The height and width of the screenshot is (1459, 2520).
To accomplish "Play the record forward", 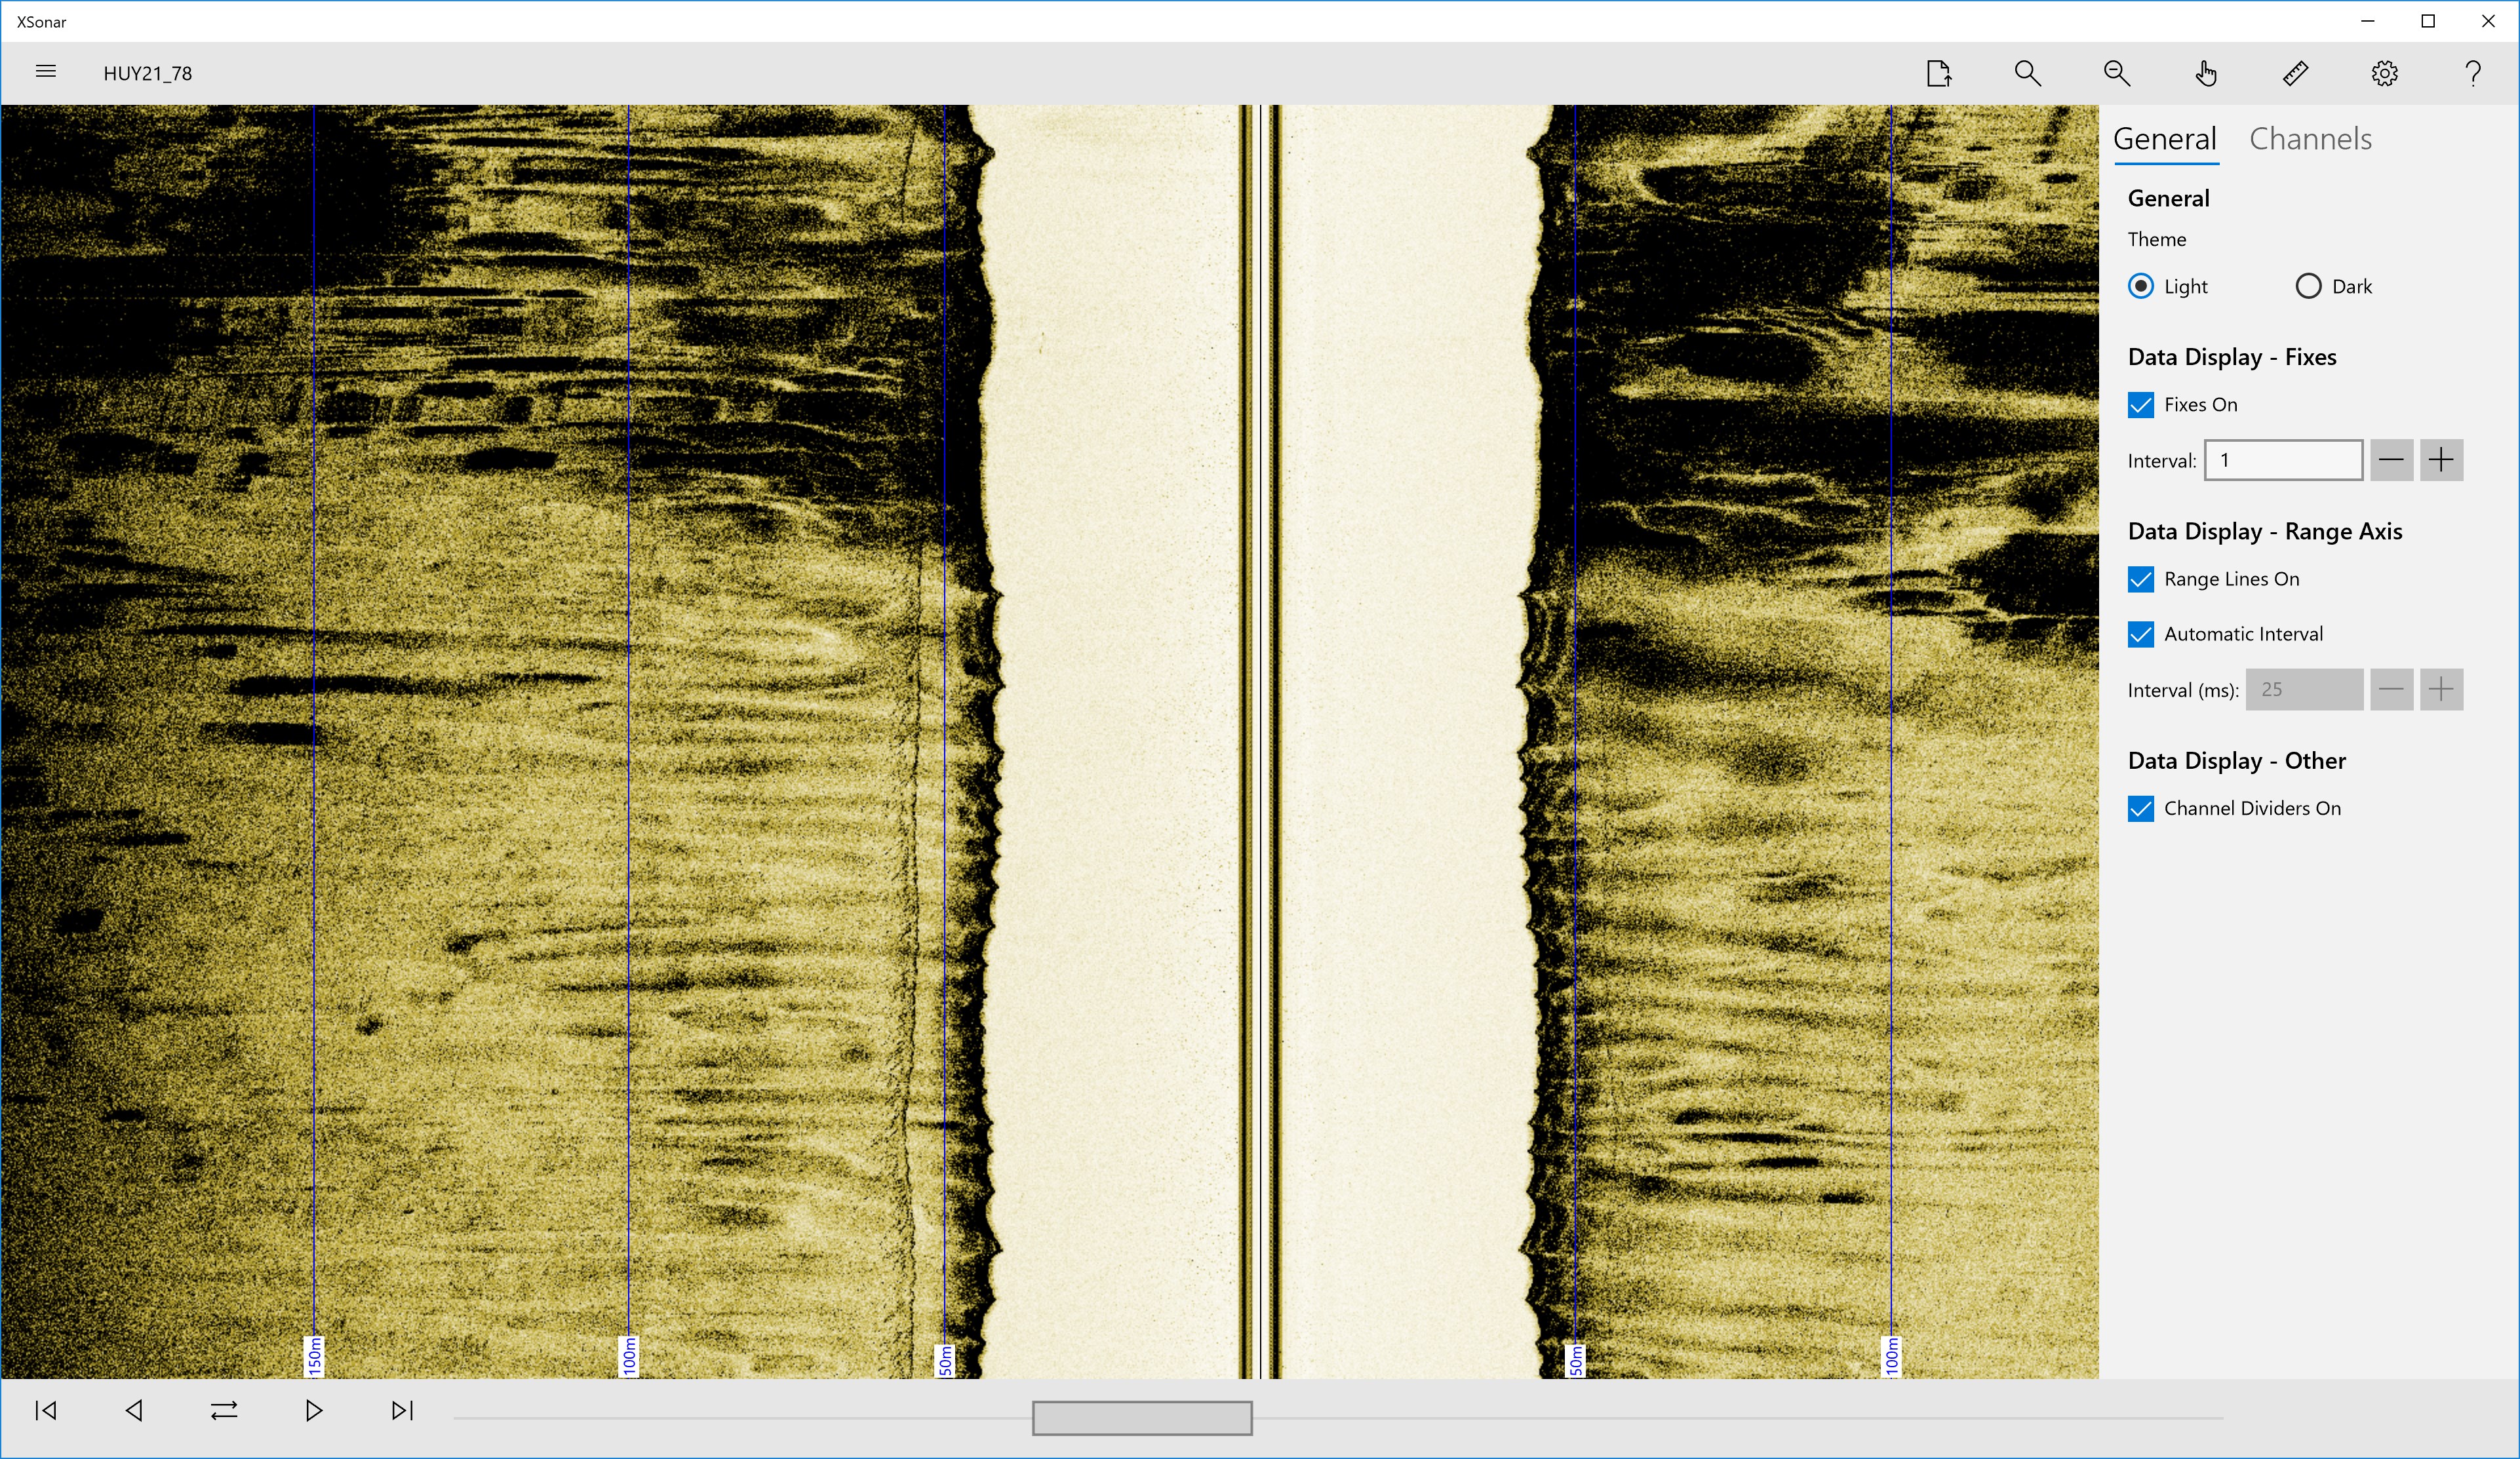I will click(313, 1410).
